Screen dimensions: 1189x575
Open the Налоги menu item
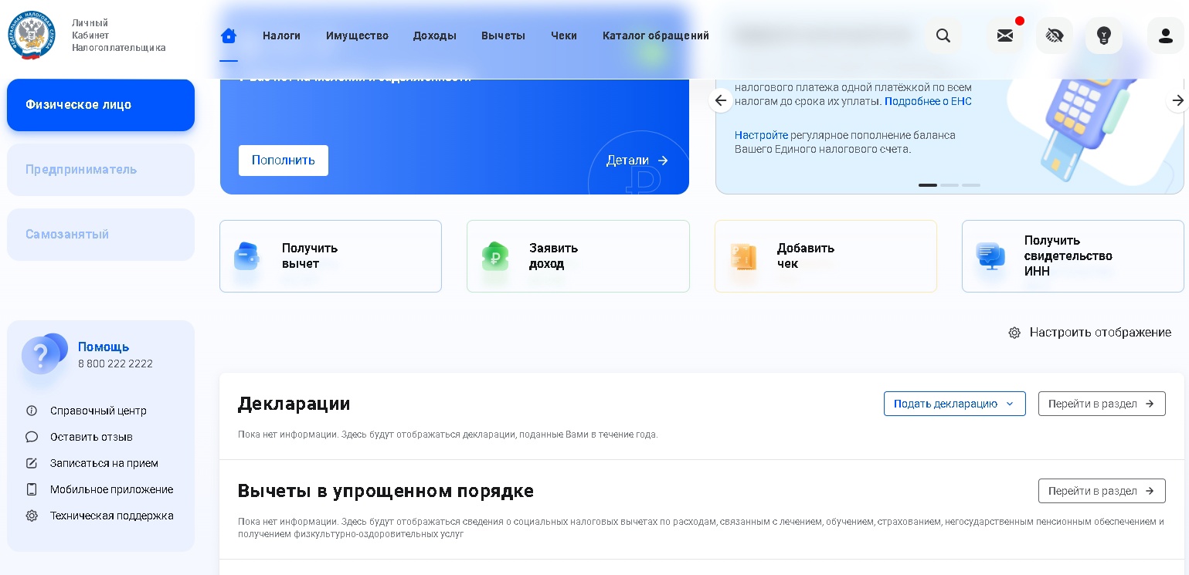(281, 36)
